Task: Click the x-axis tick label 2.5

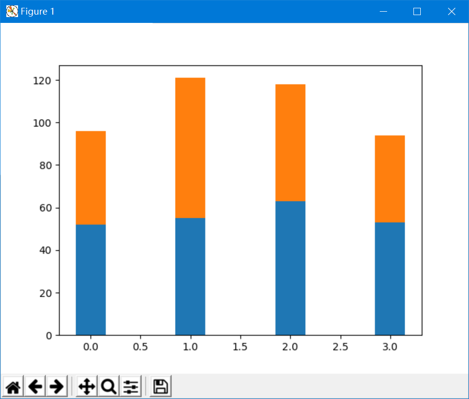Action: tap(340, 347)
